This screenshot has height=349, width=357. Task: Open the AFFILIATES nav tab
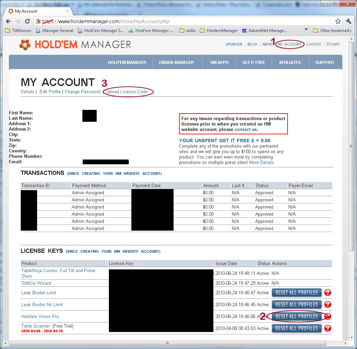pos(290,62)
